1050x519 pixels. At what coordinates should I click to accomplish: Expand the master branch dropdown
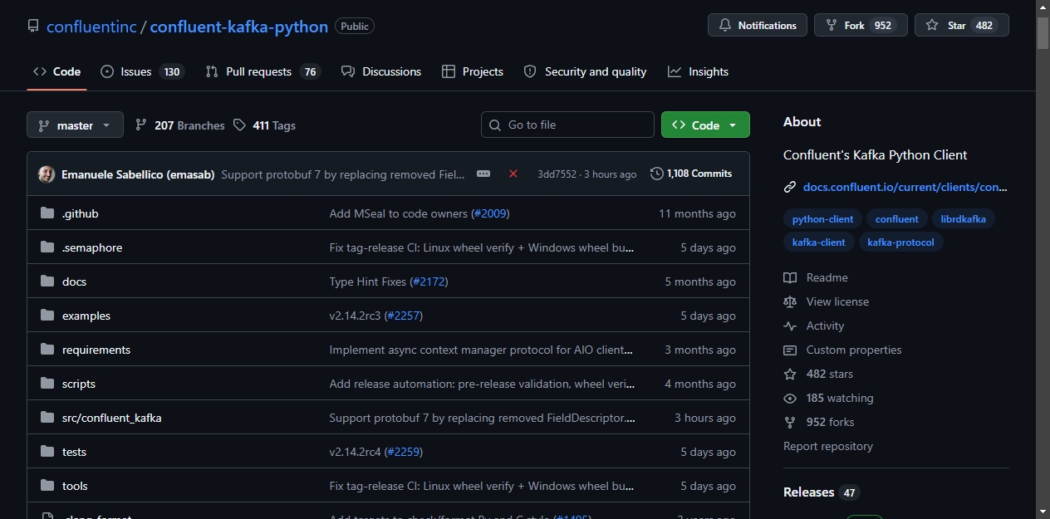coord(75,125)
